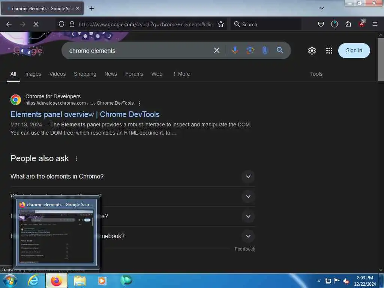Open search Tools options
This screenshot has width=384, height=288.
click(316, 74)
